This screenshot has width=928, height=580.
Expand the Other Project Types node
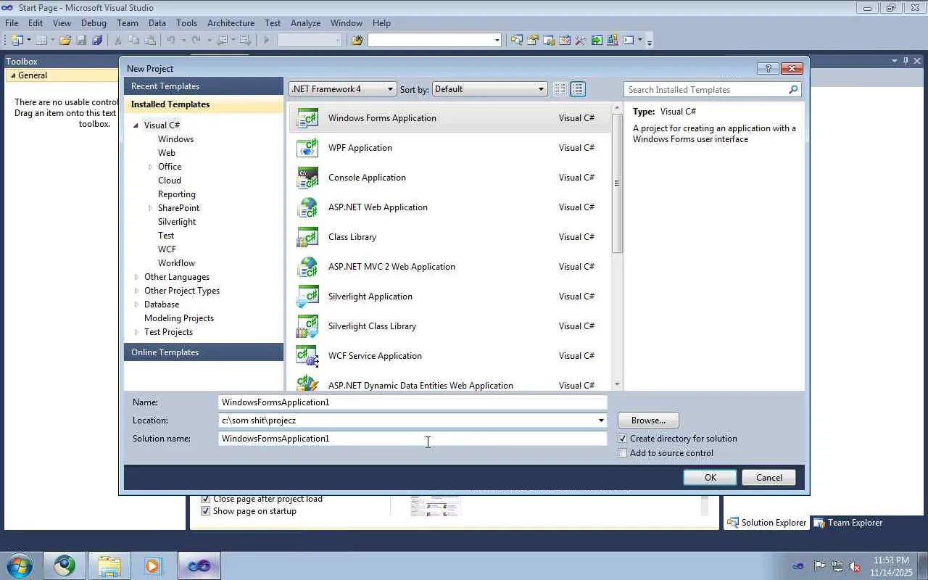coord(136,291)
